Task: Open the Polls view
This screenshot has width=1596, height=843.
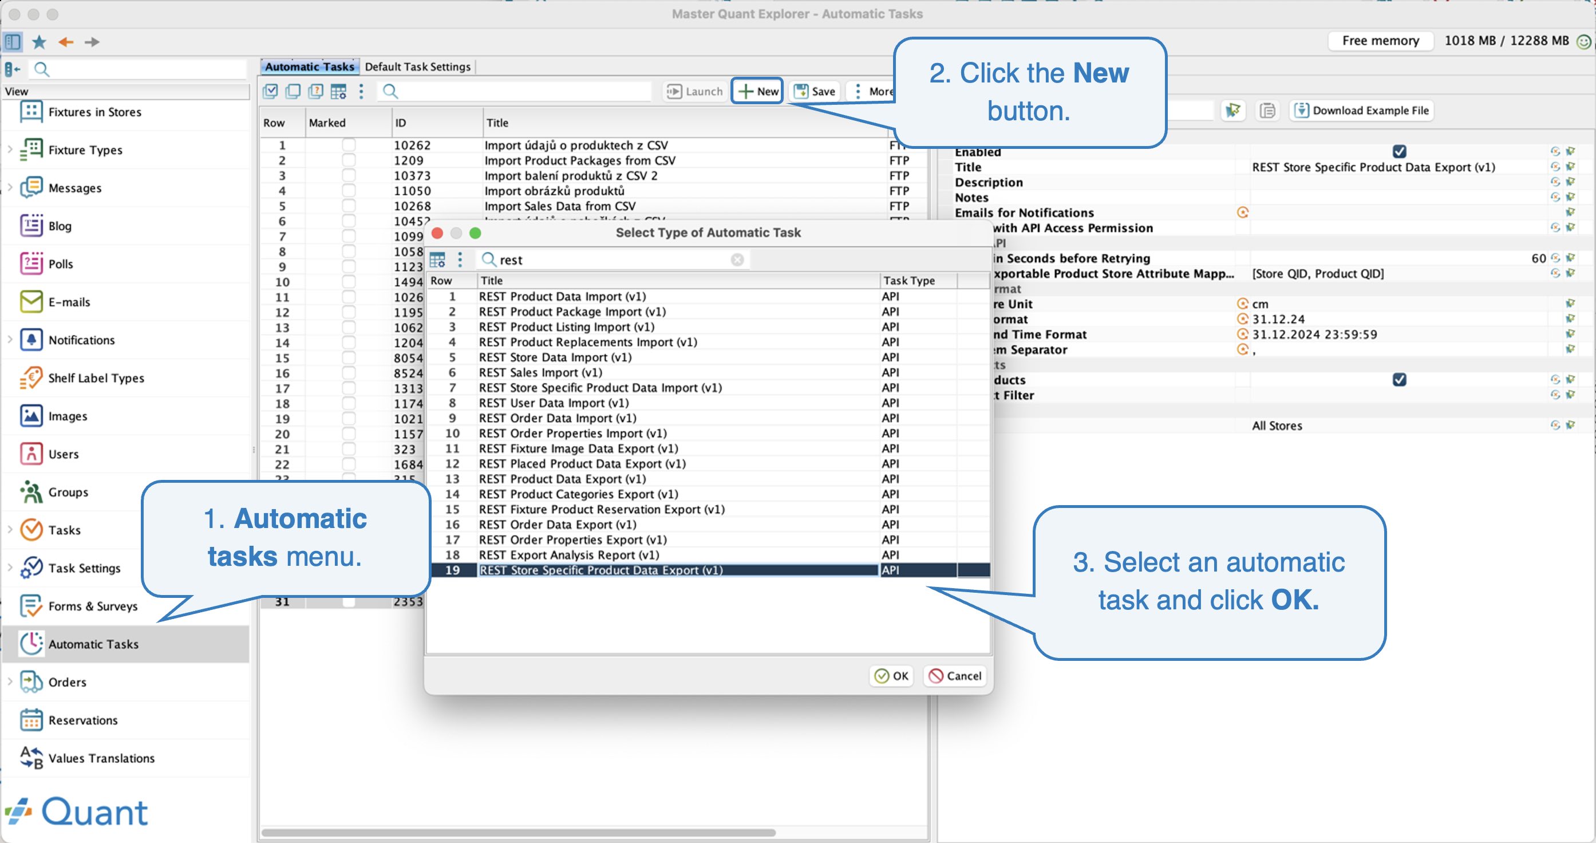Action: [61, 264]
